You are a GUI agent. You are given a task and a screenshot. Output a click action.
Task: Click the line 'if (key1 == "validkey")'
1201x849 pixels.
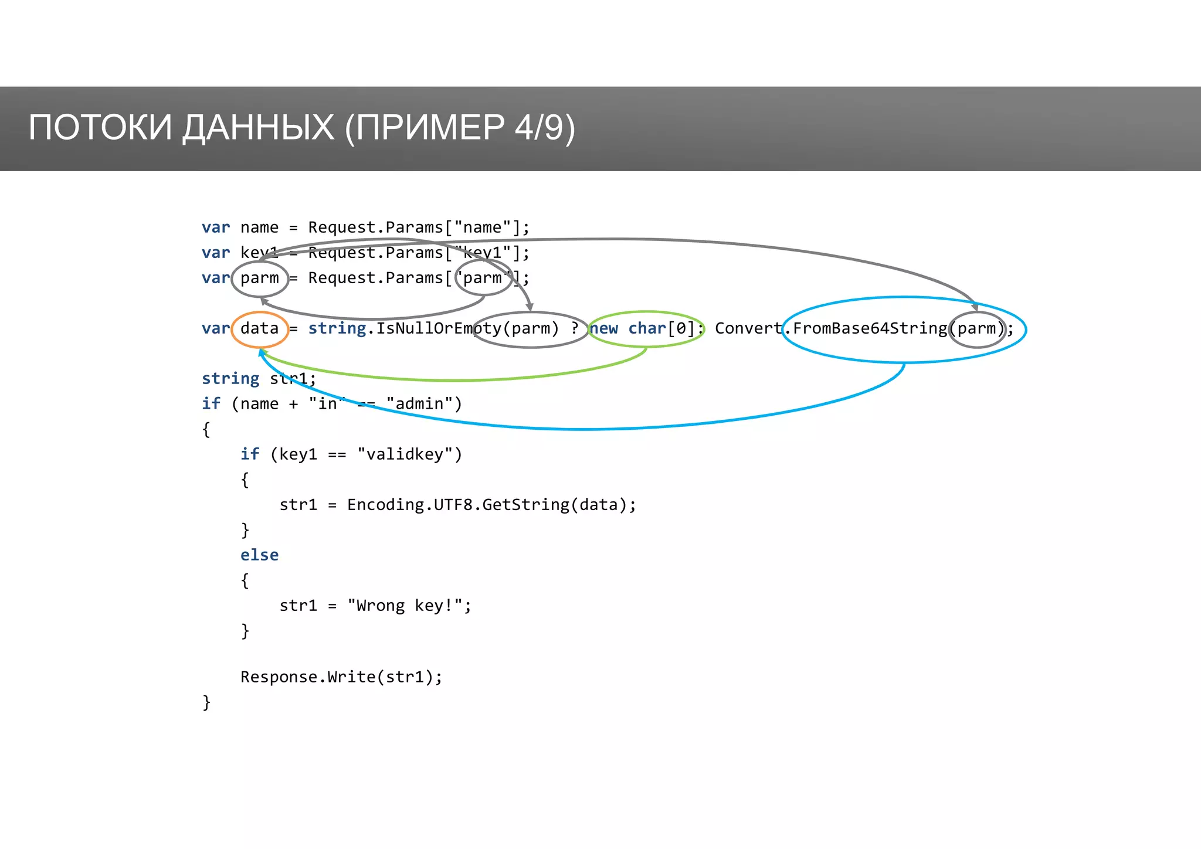[351, 454]
